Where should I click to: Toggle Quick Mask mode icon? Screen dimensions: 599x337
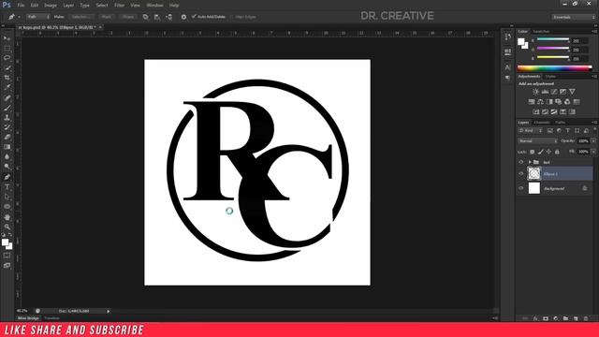tap(7, 256)
